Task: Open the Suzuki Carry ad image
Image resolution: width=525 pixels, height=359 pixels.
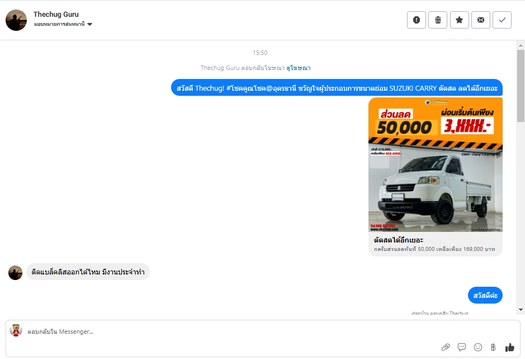Action: [436, 165]
